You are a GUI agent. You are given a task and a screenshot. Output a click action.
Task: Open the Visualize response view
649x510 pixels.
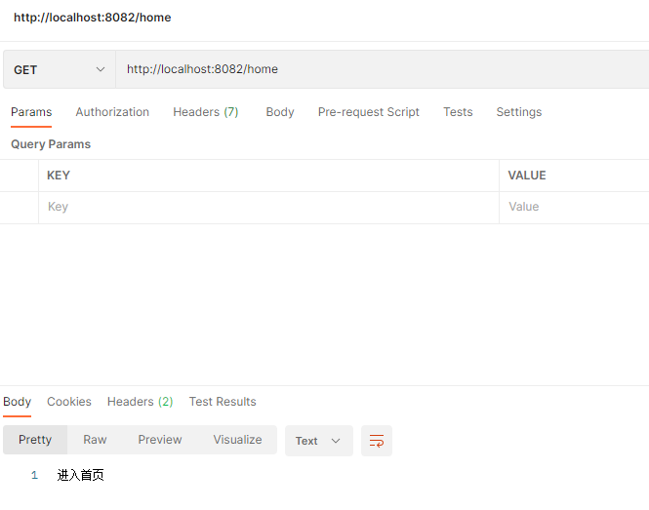click(237, 440)
